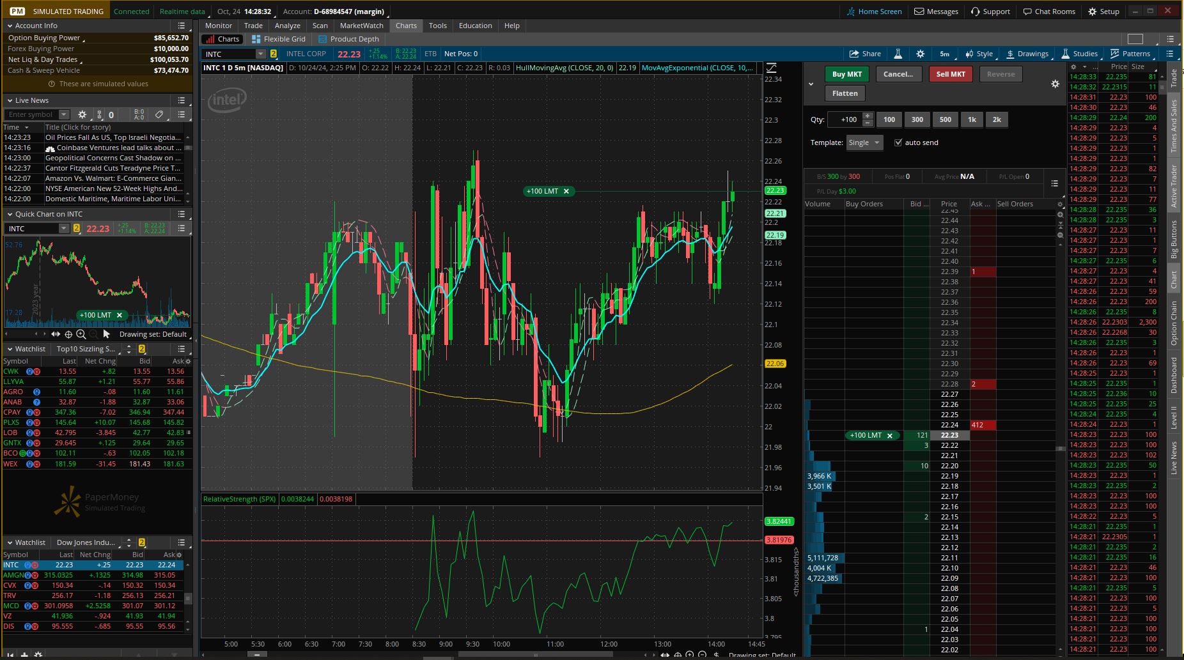Cancel +100 LMT bubble in Quick Chart
Screen dimensions: 1184x660
[119, 315]
